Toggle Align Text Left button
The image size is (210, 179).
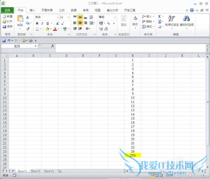(x=75, y=23)
